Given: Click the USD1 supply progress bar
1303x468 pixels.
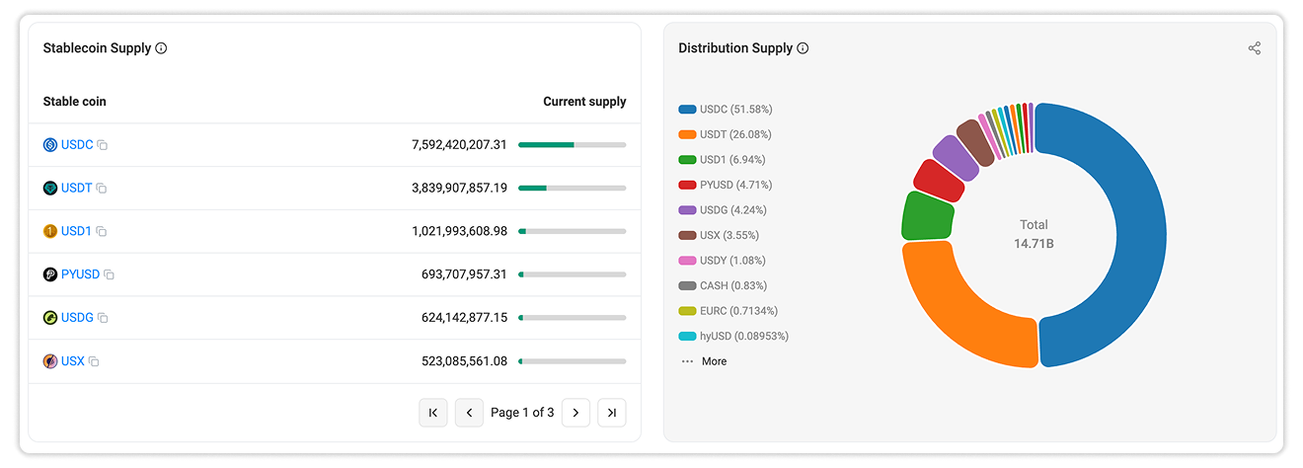Looking at the screenshot, I should pyautogui.click(x=573, y=231).
